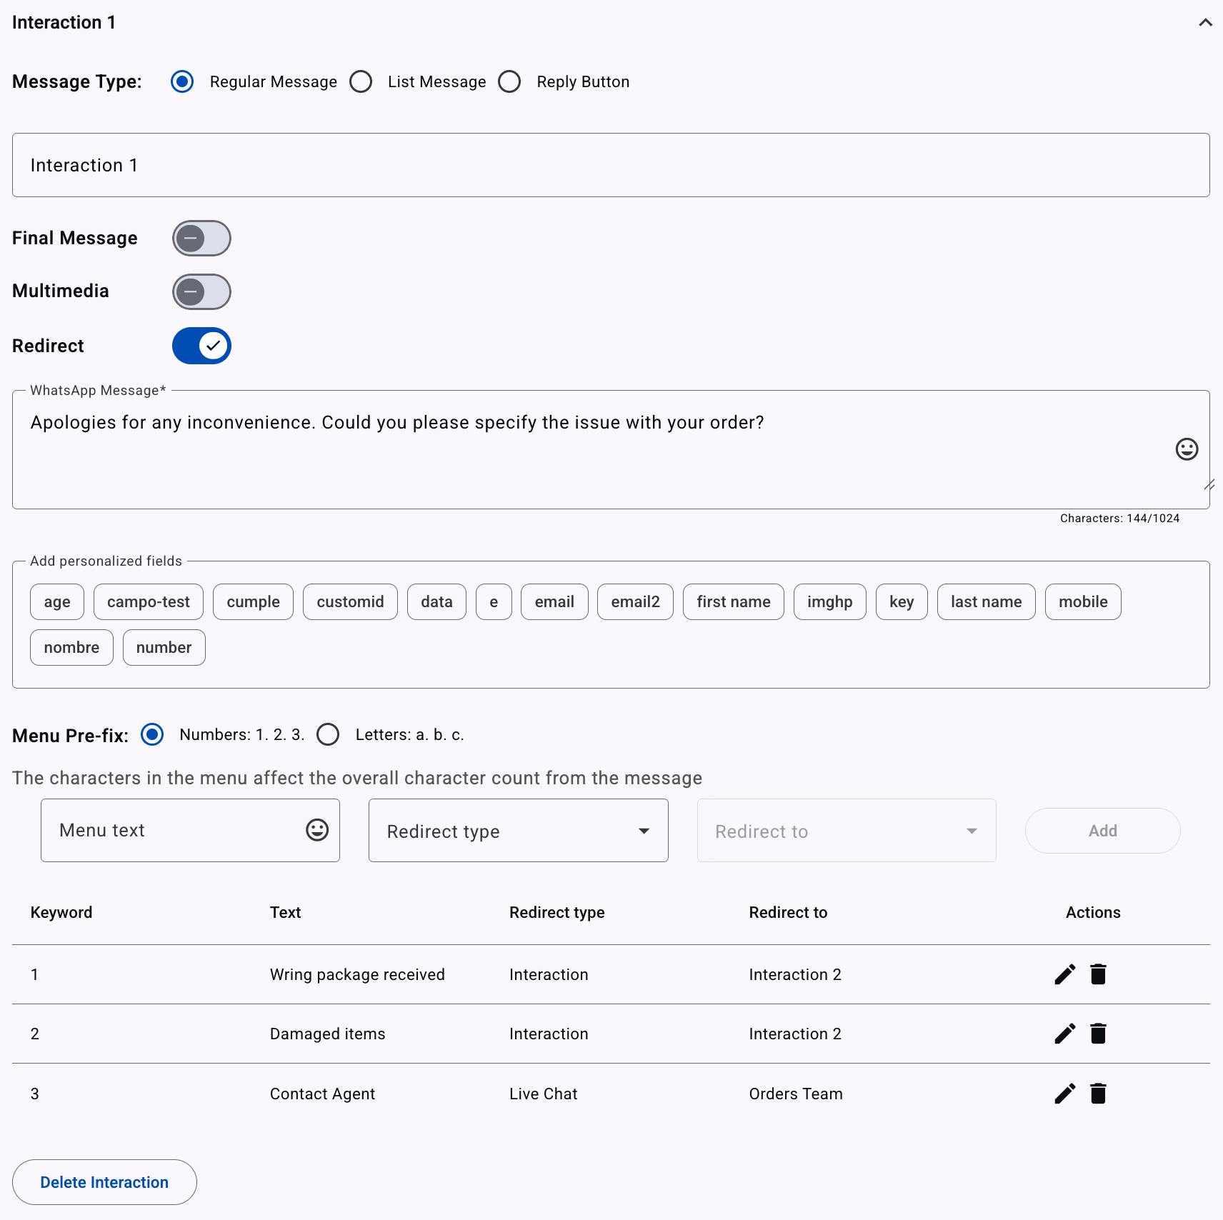Toggle the Multimedia switch
This screenshot has height=1220, width=1223.
tap(201, 291)
